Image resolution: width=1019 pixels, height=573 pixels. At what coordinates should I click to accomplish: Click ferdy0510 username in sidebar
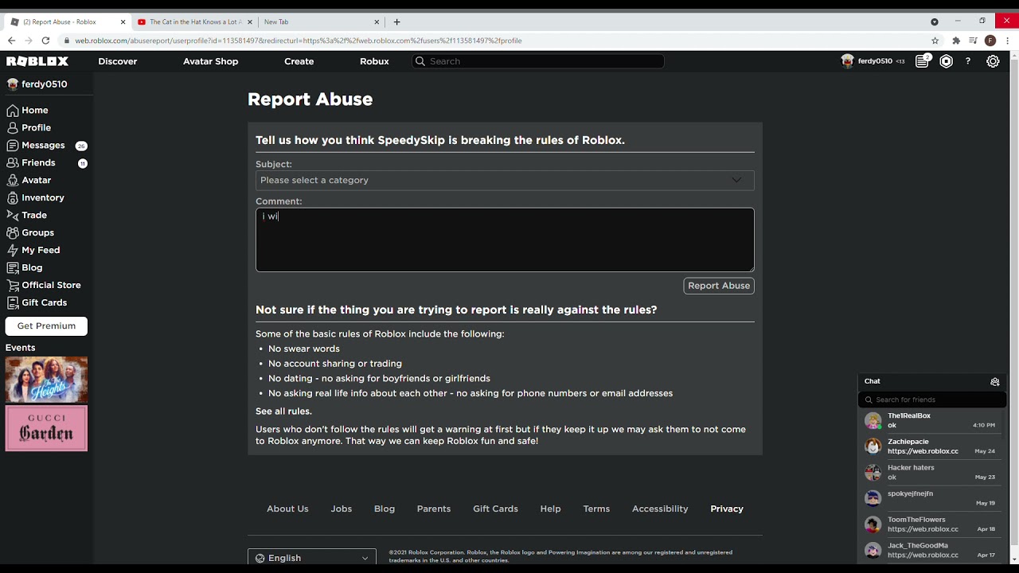(x=45, y=84)
